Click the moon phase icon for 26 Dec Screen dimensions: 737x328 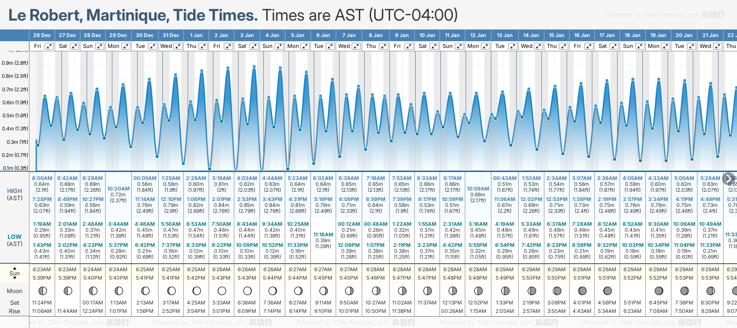pos(42,291)
